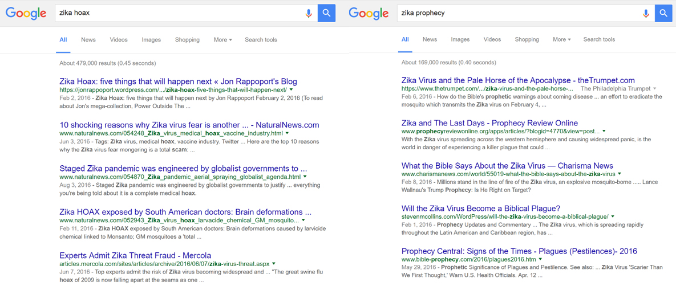Click the www.charismanews.com green URL text
676x290 pixels.
pos(508,174)
